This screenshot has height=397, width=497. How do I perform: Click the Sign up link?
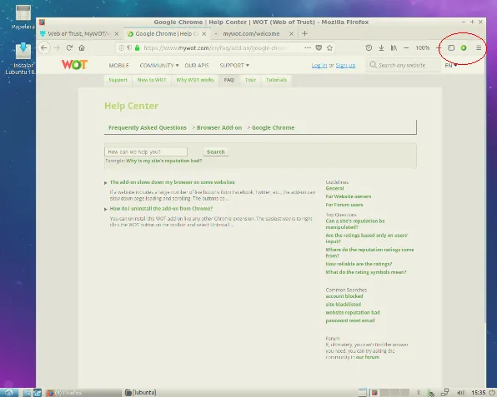click(345, 66)
